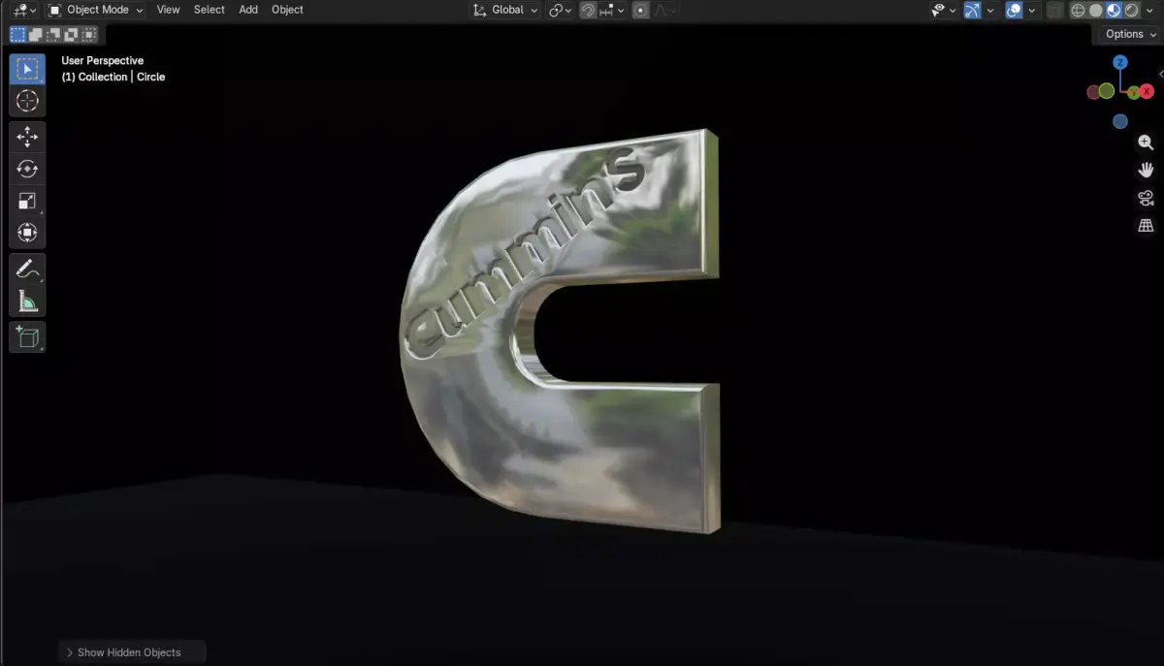This screenshot has width=1164, height=666.
Task: Choose the Annotate tool
Action: pos(27,269)
